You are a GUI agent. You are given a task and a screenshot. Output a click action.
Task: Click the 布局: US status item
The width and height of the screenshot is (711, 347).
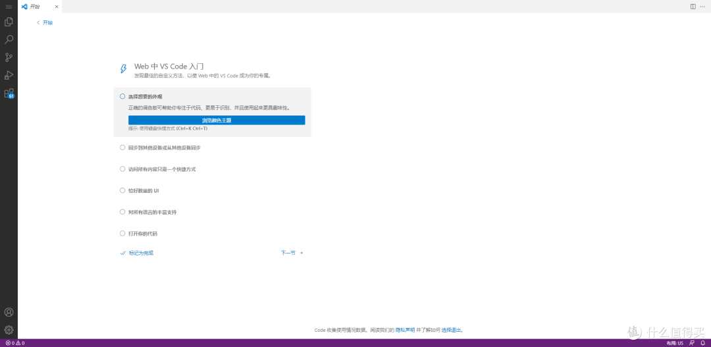(675, 343)
